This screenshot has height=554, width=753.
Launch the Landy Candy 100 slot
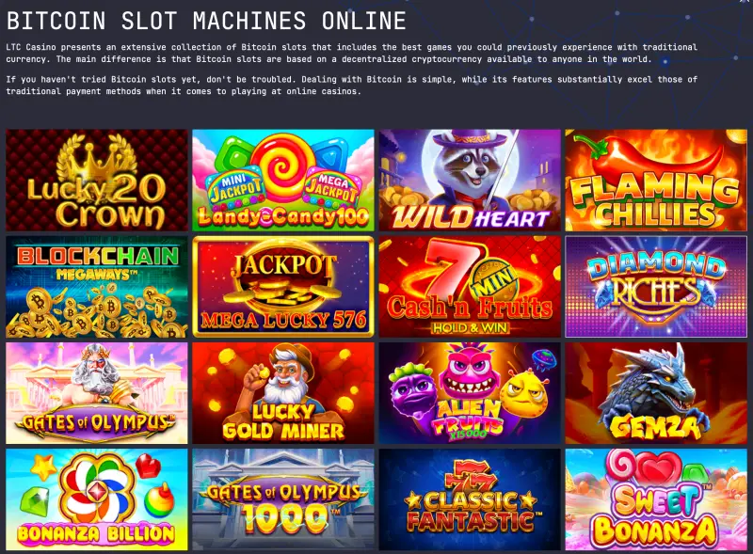(283, 180)
